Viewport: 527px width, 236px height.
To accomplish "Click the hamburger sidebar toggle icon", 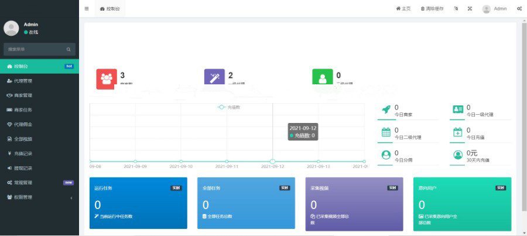I will tap(87, 9).
